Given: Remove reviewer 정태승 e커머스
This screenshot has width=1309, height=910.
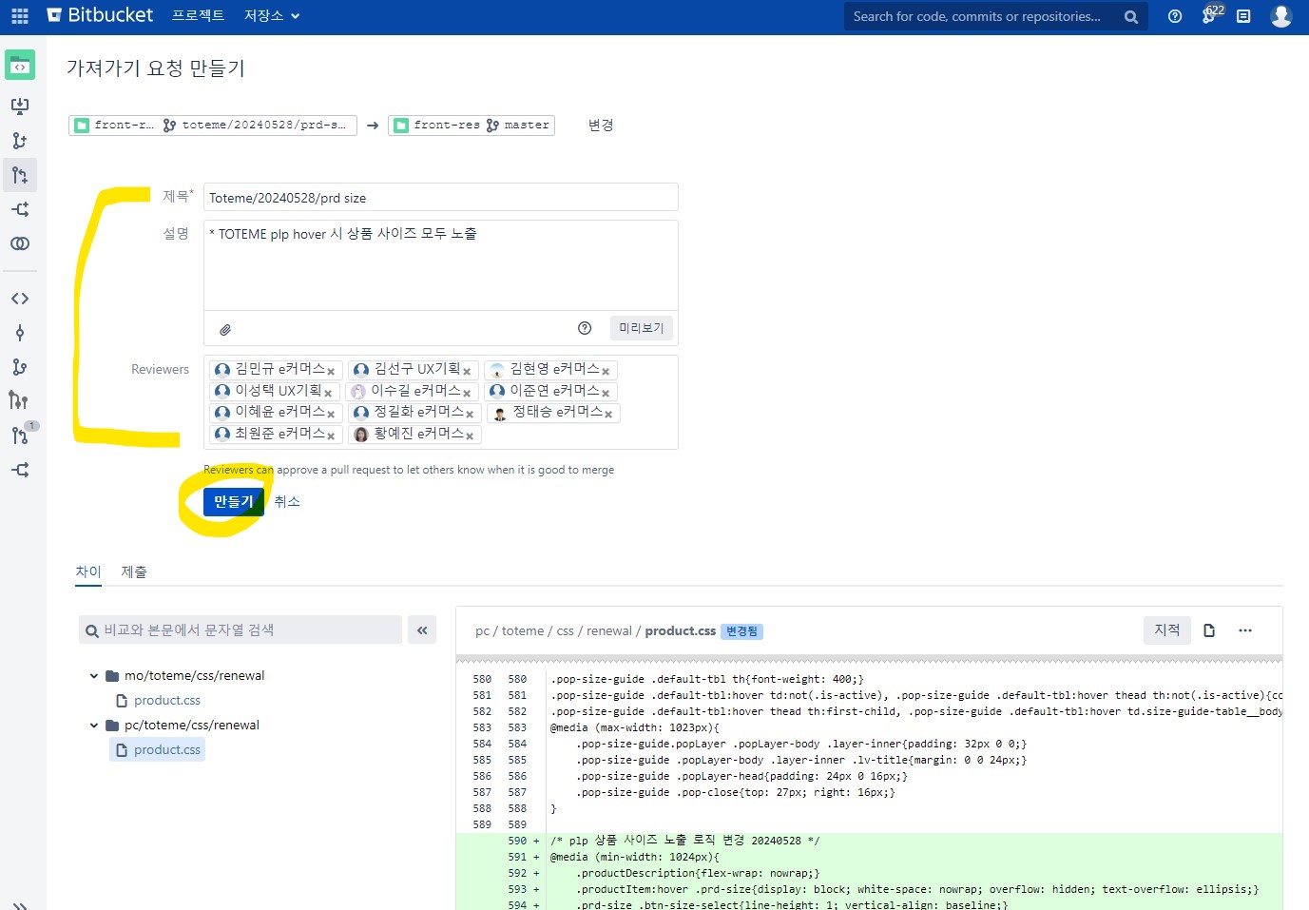Looking at the screenshot, I should tap(608, 415).
